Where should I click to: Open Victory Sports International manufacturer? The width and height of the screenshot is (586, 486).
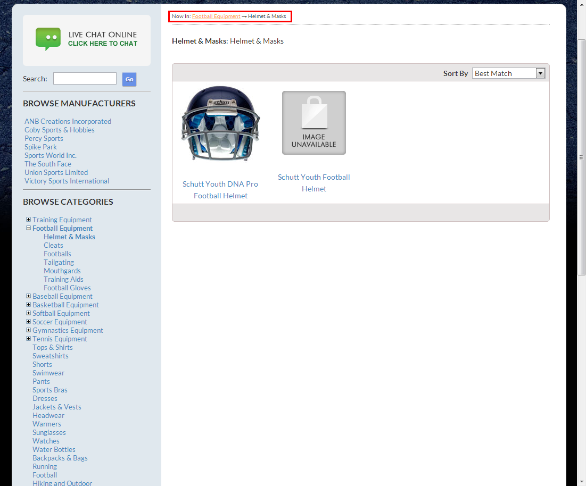point(67,181)
